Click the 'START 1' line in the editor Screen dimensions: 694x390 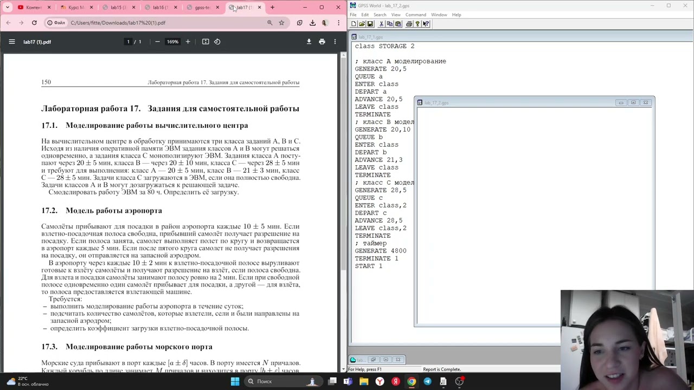[x=369, y=266]
